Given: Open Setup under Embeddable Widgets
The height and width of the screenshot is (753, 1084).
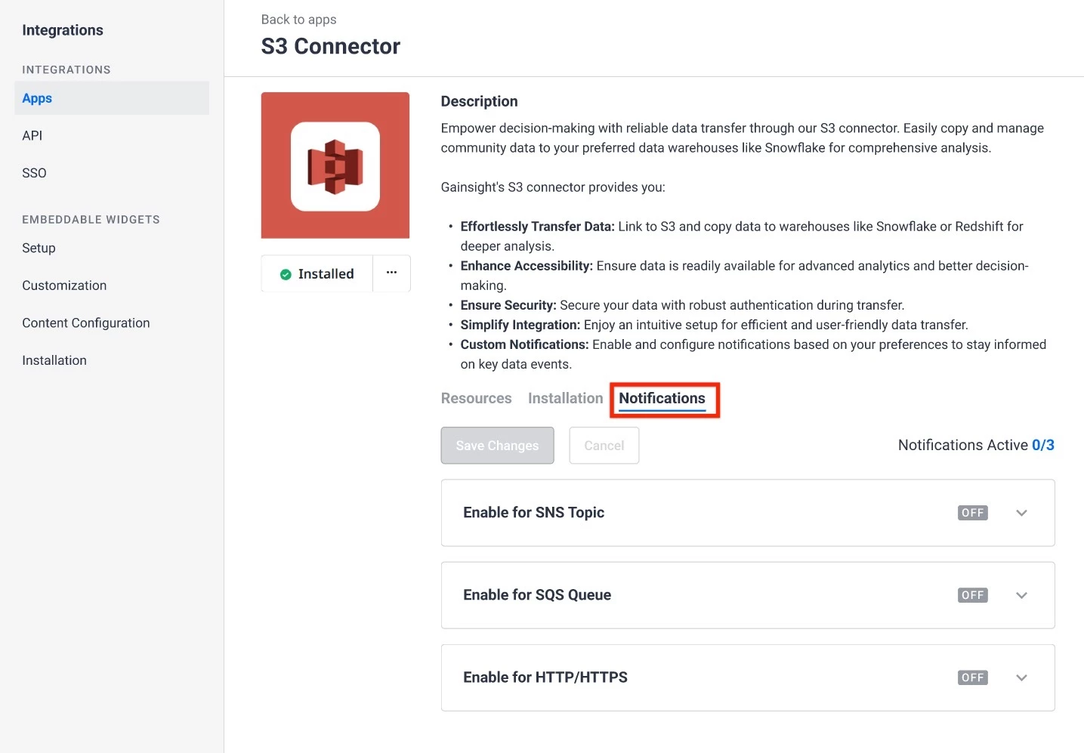Looking at the screenshot, I should pos(39,248).
